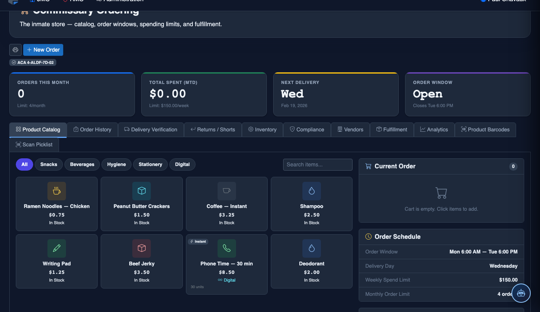This screenshot has height=312, width=540.
Task: Click the Order Schedule clock icon
Action: (x=368, y=237)
